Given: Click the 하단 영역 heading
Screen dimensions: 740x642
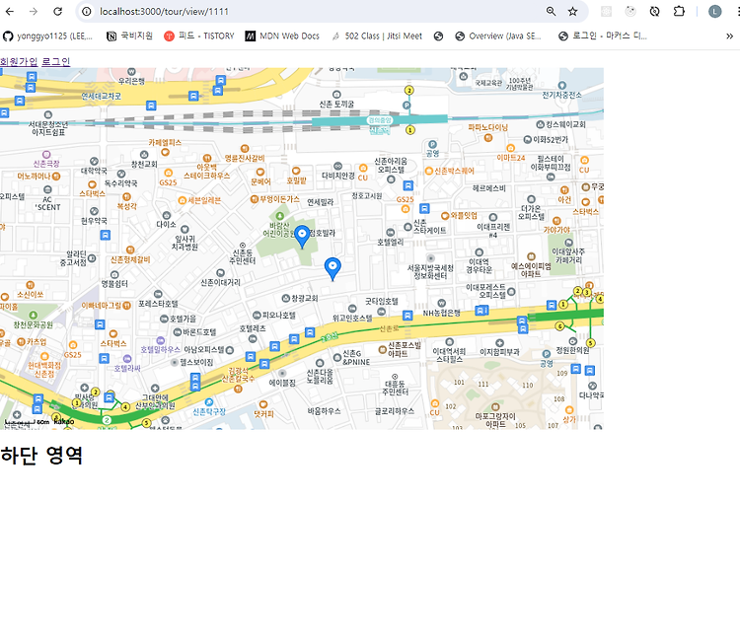Looking at the screenshot, I should (x=41, y=456).
